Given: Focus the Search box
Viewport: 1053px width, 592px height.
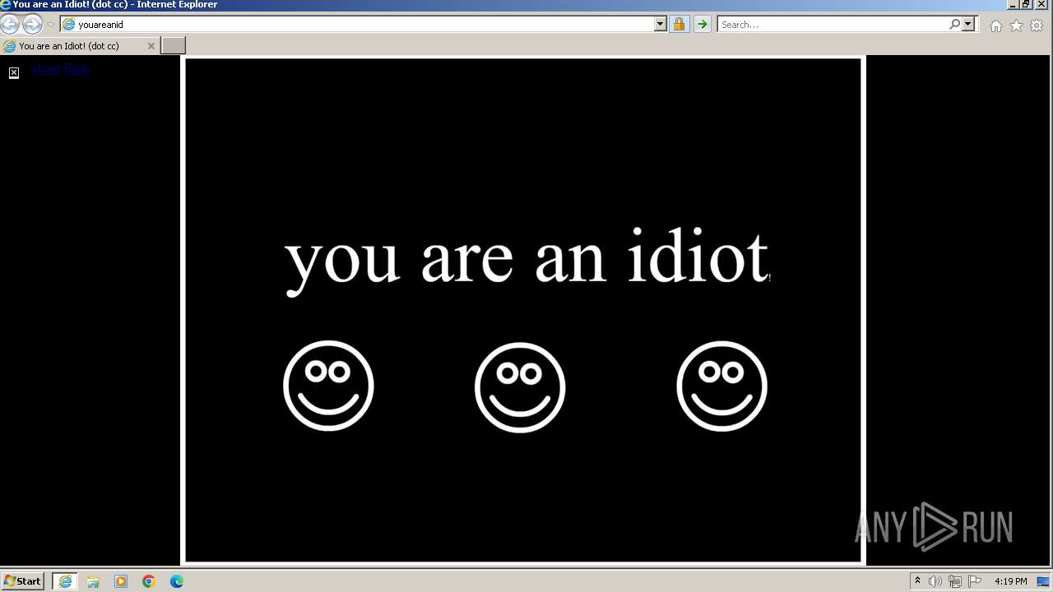Looking at the screenshot, I should pos(832,25).
